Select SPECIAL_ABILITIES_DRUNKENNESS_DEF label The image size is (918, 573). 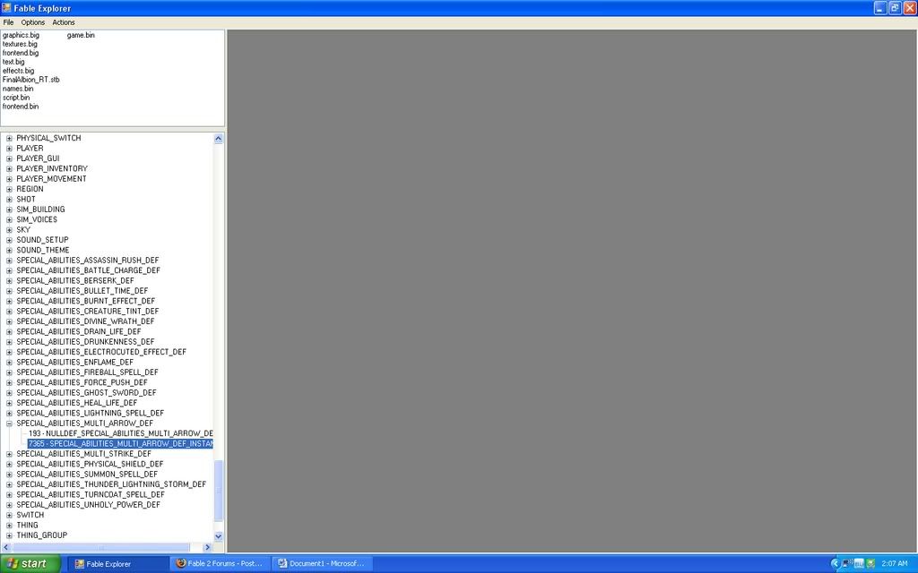pyautogui.click(x=85, y=342)
